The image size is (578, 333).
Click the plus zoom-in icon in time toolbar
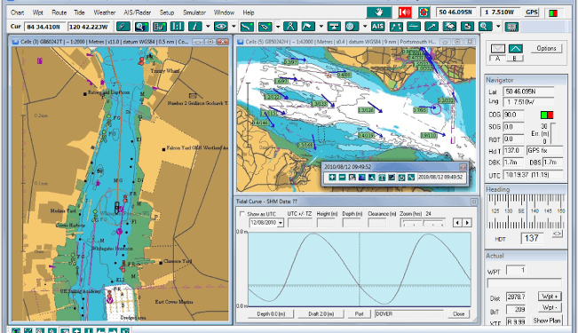[x=332, y=178]
